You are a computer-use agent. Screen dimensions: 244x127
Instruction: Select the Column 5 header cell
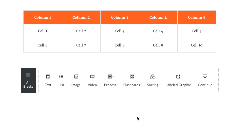coord(197,17)
